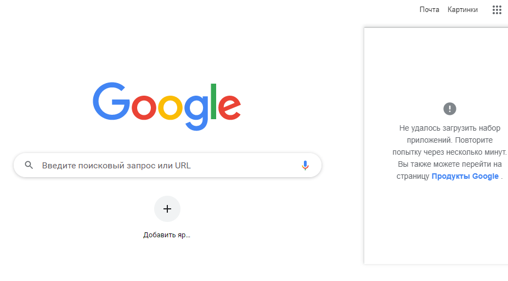Click the blue capital G in logo

[x=110, y=102]
